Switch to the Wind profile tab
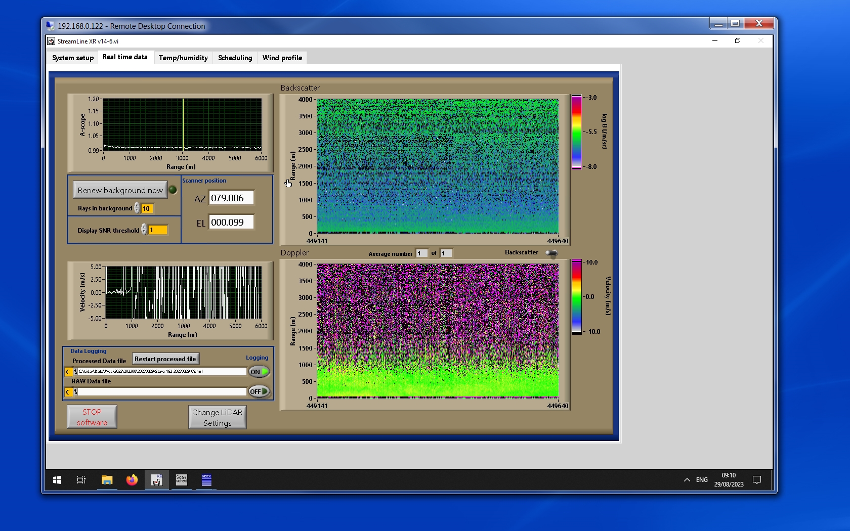 [x=282, y=58]
